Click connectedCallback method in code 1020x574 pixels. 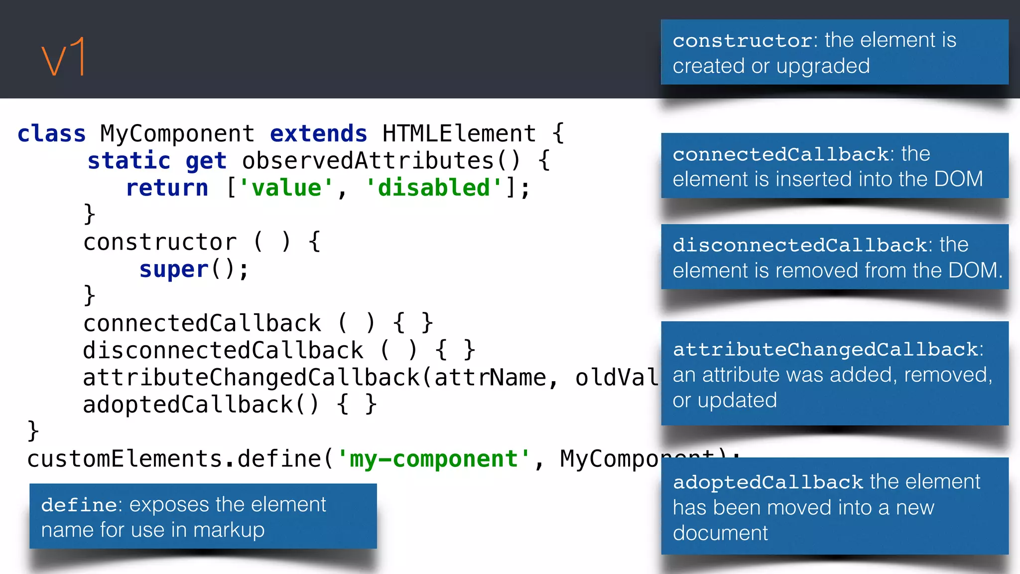coord(202,323)
